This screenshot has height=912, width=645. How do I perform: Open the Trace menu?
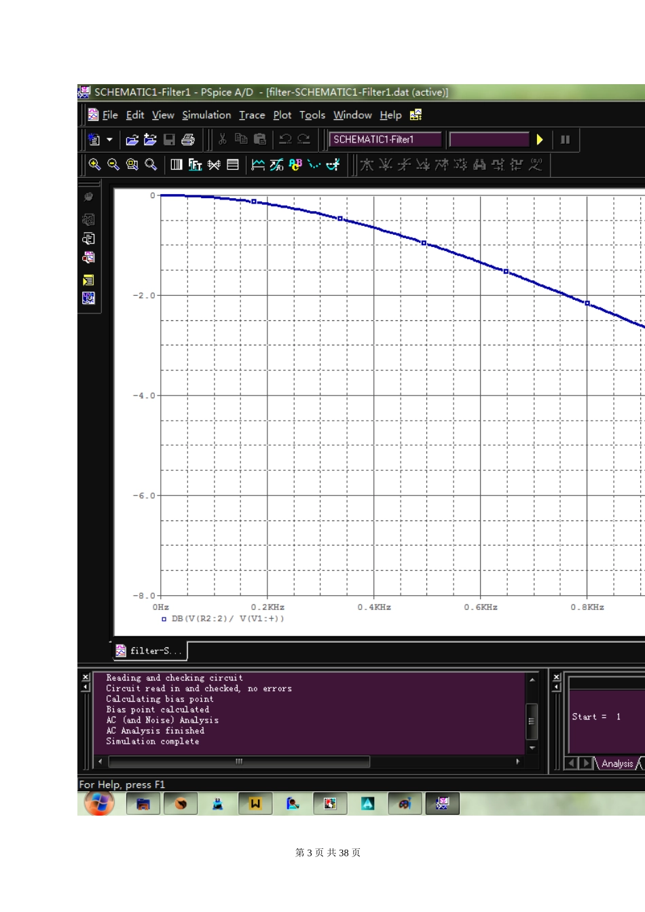tap(252, 115)
